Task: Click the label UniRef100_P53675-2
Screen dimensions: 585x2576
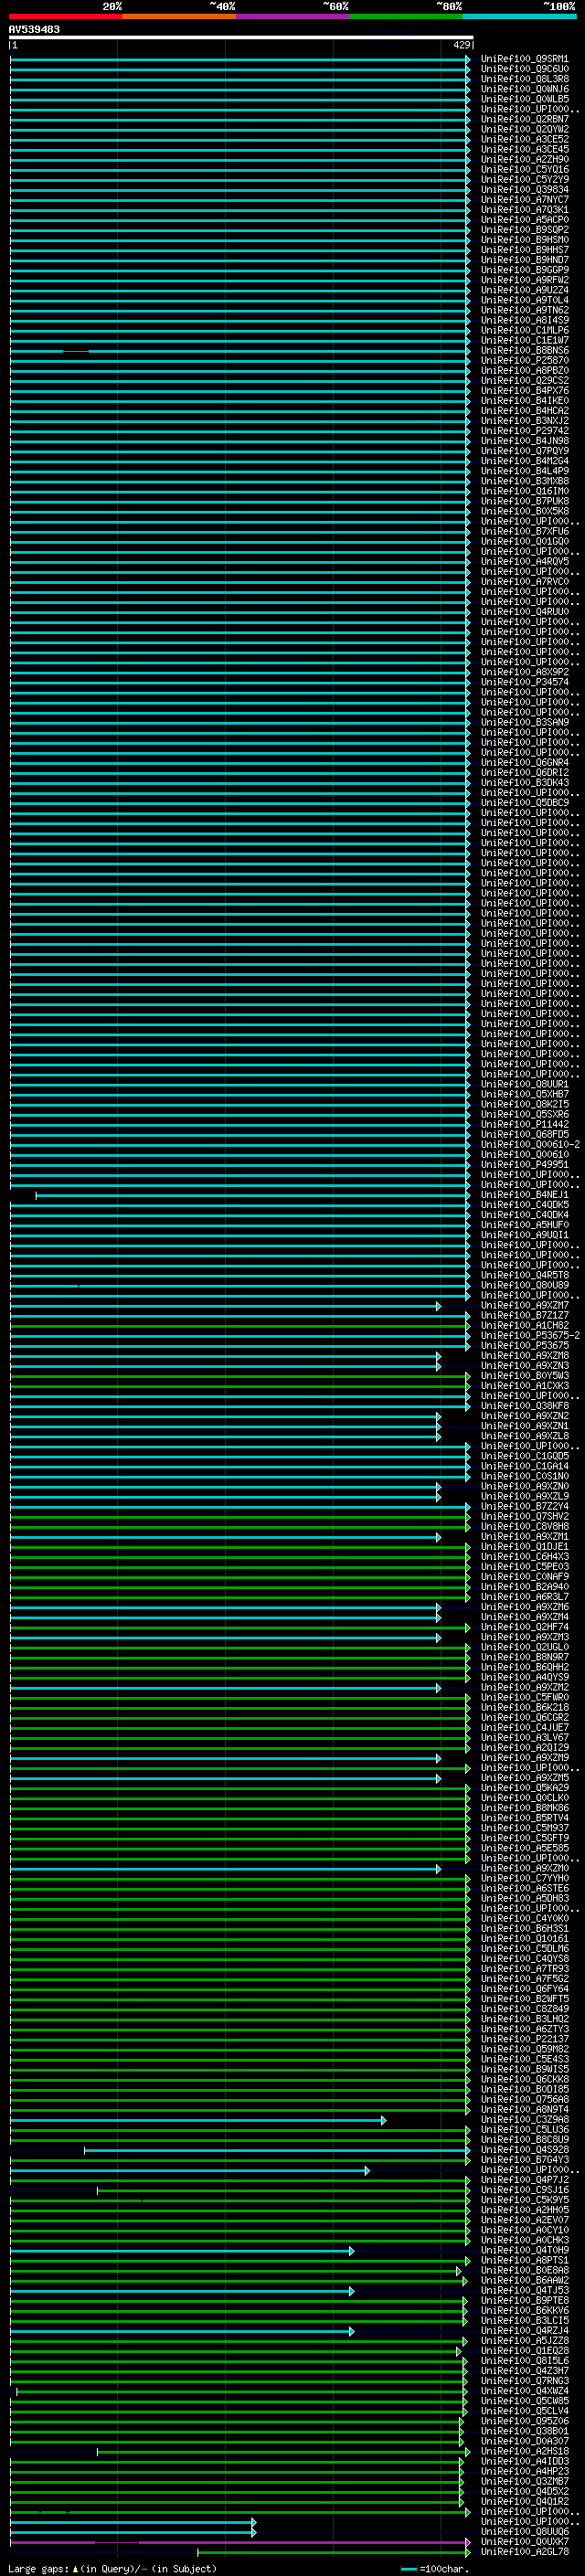Action: 530,1335
